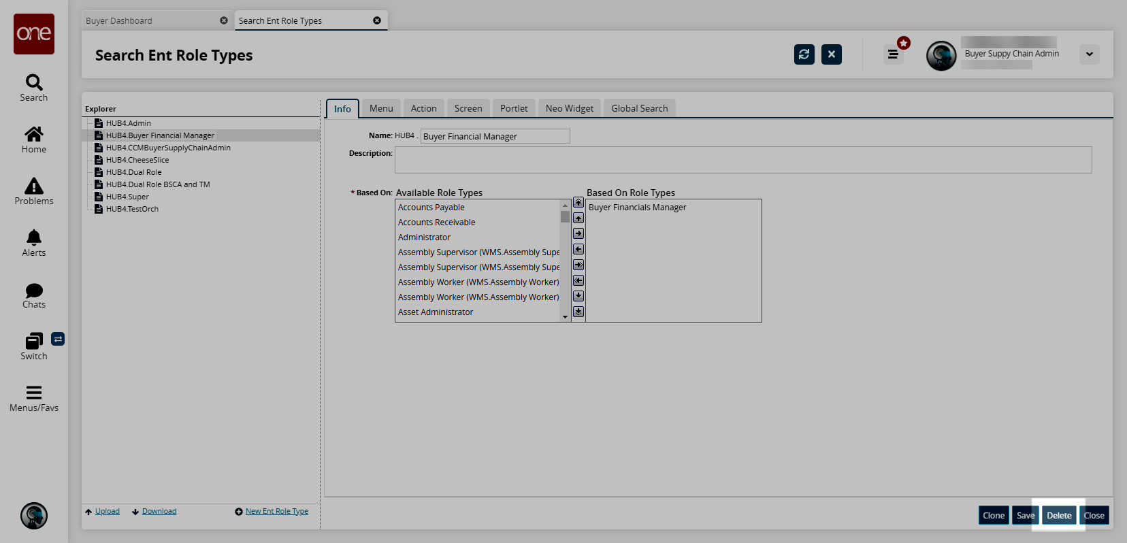Screen dimensions: 1127x543
Task: Click the New Ent Role Type link
Action: [x=276, y=511]
